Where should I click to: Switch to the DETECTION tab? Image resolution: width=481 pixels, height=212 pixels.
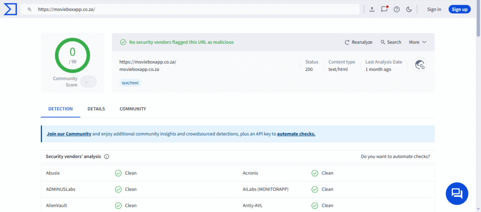click(x=61, y=109)
